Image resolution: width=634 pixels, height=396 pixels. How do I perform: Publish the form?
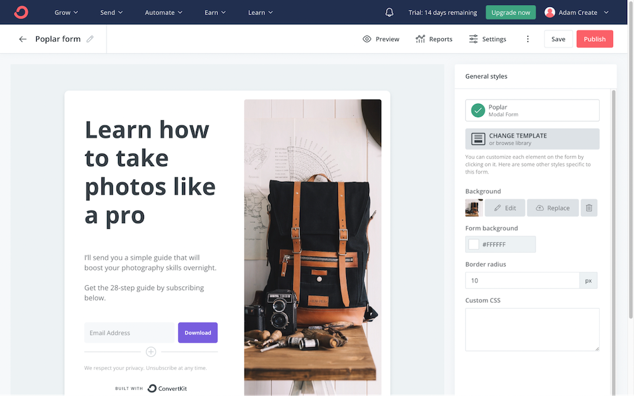point(595,39)
